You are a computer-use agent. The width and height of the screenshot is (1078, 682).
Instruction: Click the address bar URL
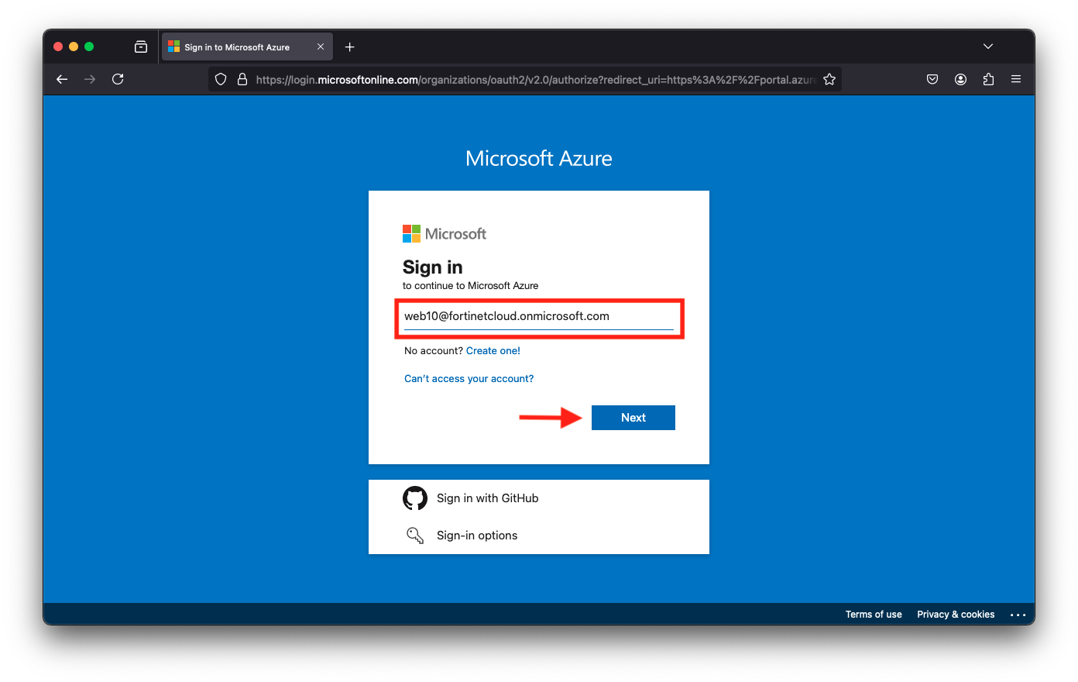tap(536, 80)
